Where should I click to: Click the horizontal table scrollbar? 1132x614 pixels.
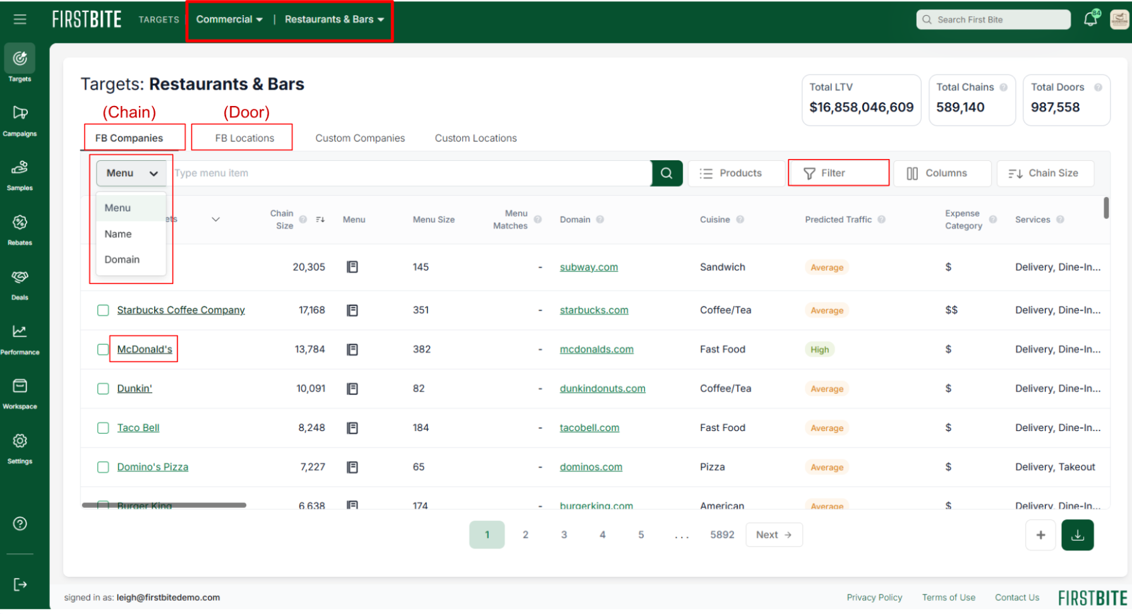pos(164,505)
